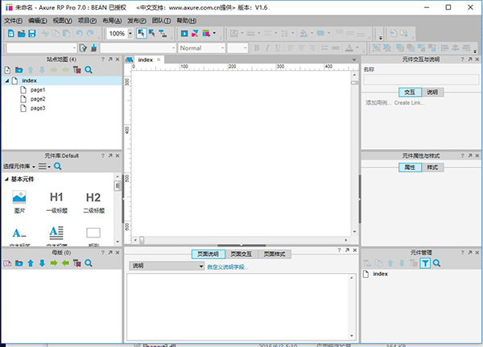Move master down with blue arrow
This screenshot has height=347, width=483.
pos(42,263)
